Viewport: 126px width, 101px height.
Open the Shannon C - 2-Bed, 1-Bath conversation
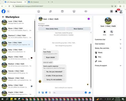tap(17, 37)
